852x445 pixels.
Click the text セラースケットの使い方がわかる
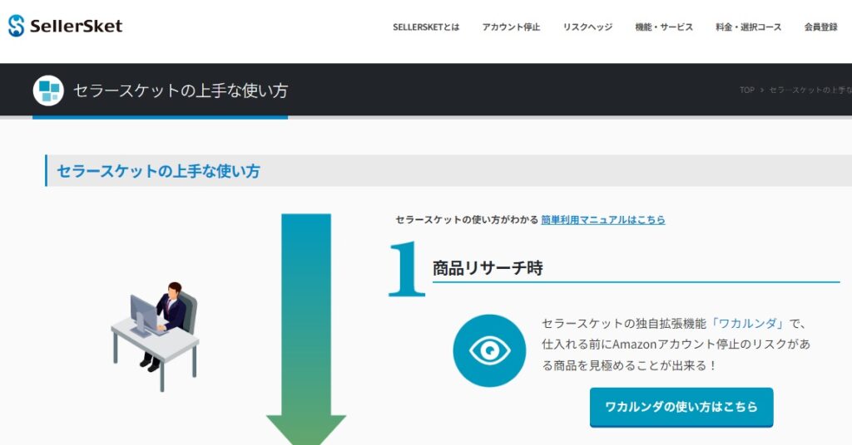pos(467,219)
